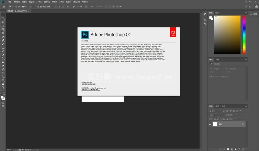Open the workspace switcher at top right
The image size is (259, 151).
point(250,6)
